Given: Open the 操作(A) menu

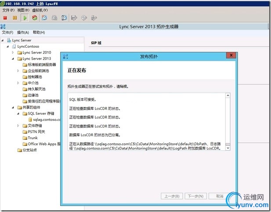Looking at the screenshot, I should click(x=23, y=32).
